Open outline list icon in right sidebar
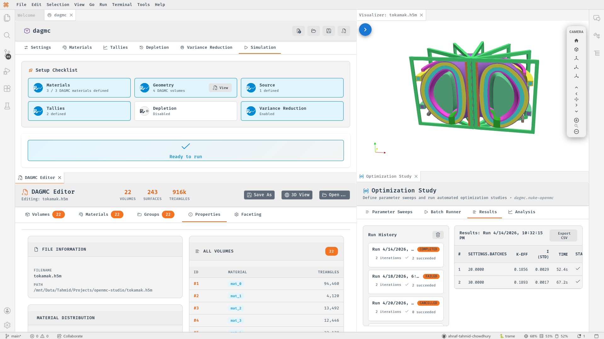 597,53
